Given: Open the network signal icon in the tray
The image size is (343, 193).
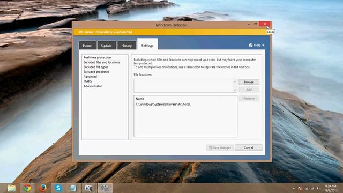Looking at the screenshot, I should (312, 188).
